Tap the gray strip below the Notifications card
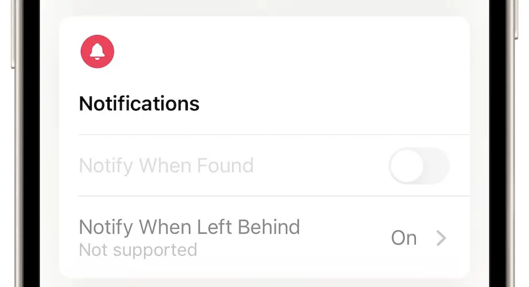 click(264, 282)
